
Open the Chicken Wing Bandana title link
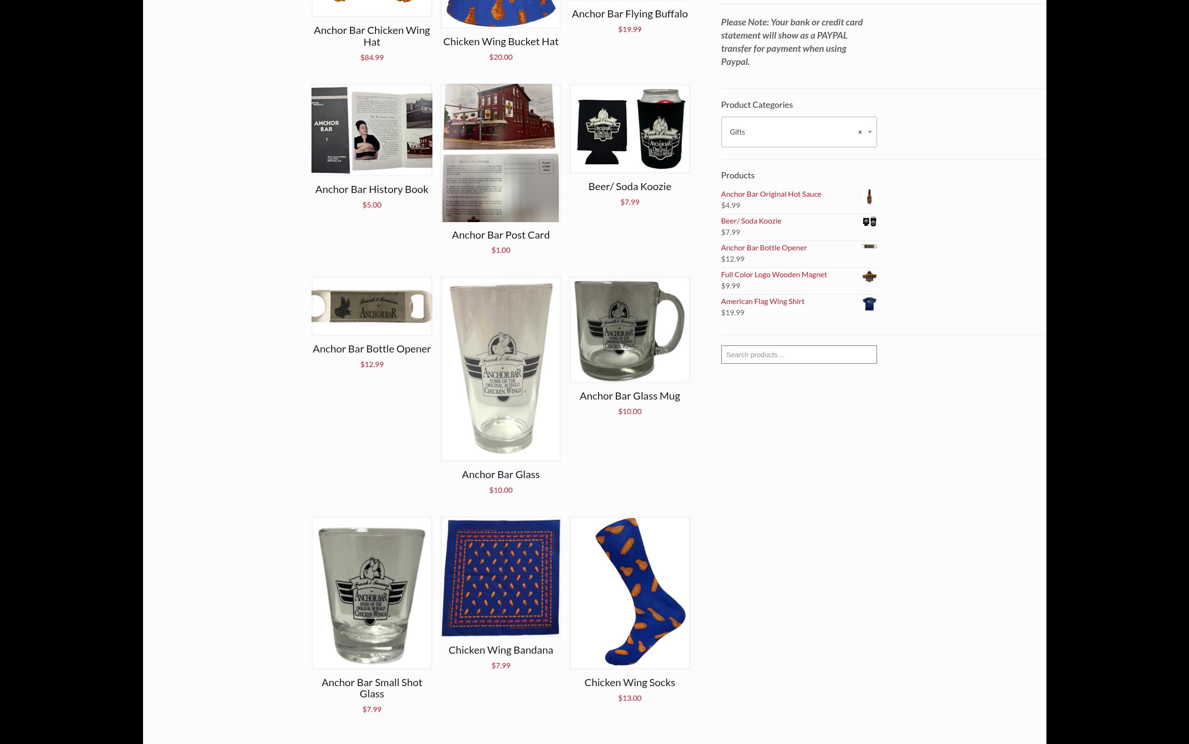[500, 650]
